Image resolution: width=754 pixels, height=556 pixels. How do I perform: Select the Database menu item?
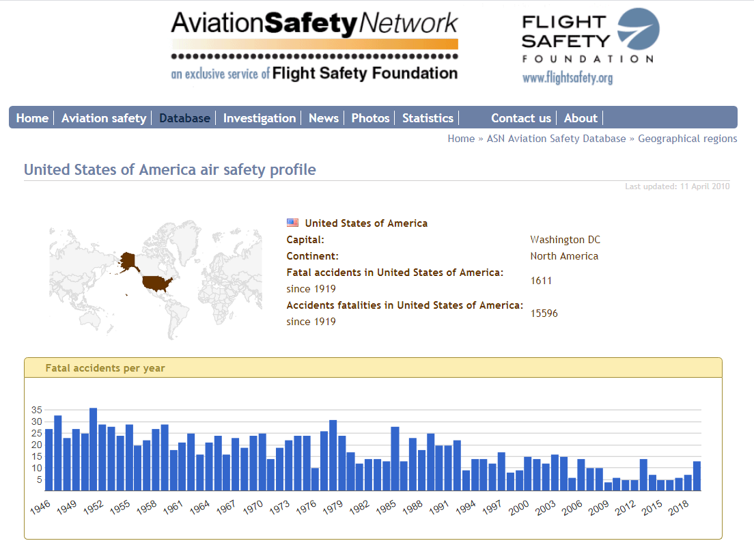(184, 118)
